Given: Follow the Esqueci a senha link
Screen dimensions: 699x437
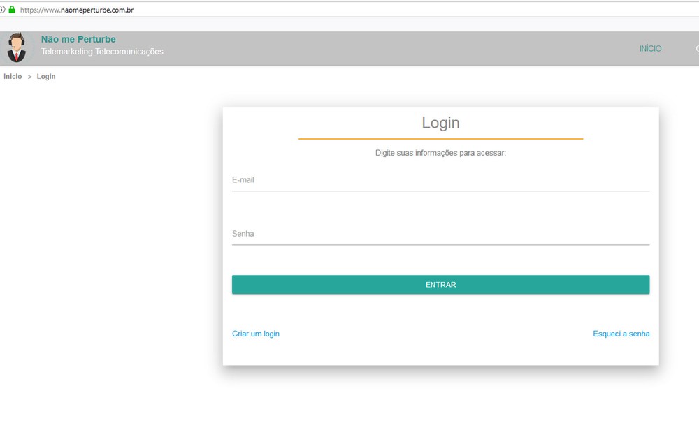Looking at the screenshot, I should pos(621,334).
